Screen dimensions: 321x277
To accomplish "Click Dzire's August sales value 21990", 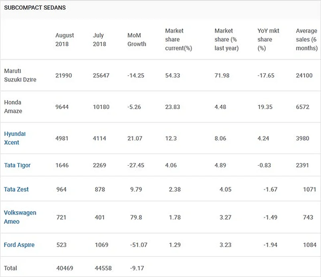I will 64,75.
